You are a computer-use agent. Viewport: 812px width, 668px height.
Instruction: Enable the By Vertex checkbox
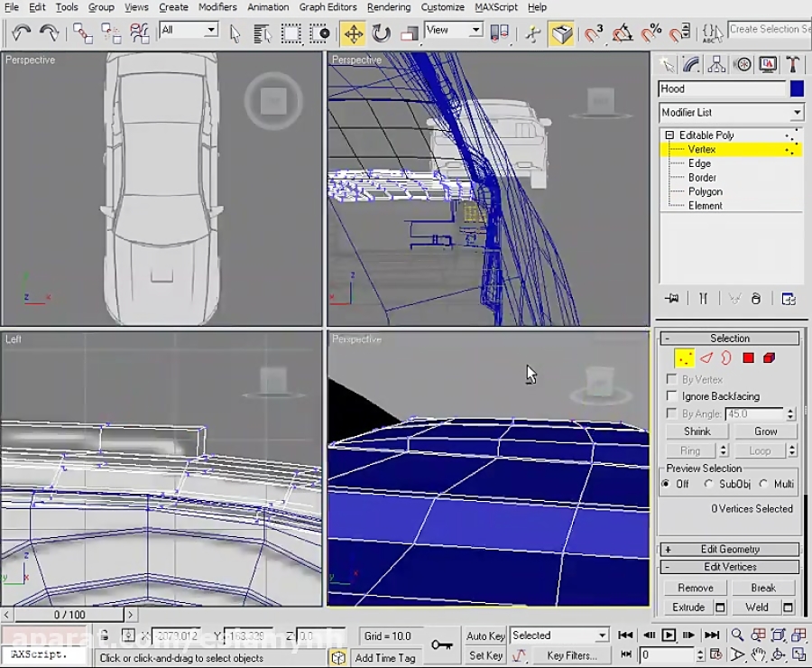(671, 378)
